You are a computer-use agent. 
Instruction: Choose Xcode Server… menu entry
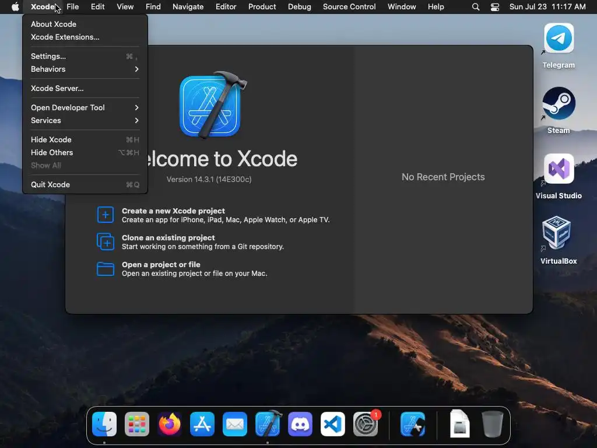click(x=85, y=88)
